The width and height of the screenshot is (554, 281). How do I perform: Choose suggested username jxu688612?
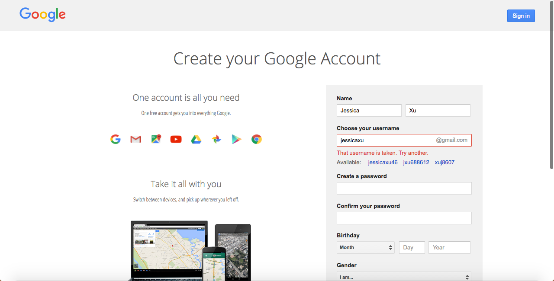(x=416, y=163)
